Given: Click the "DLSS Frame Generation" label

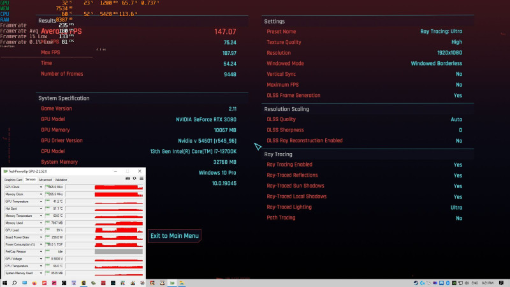Looking at the screenshot, I should click(x=293, y=95).
